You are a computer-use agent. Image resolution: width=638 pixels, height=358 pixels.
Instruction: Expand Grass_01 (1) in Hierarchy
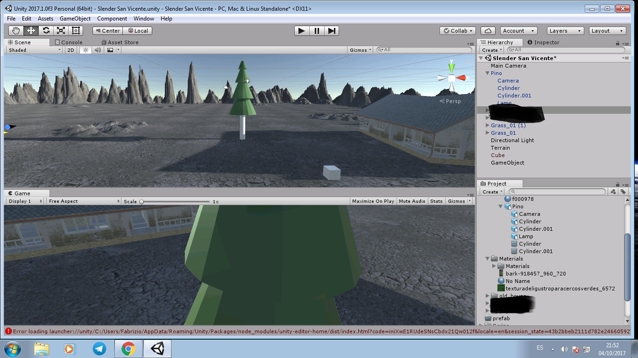(x=488, y=125)
